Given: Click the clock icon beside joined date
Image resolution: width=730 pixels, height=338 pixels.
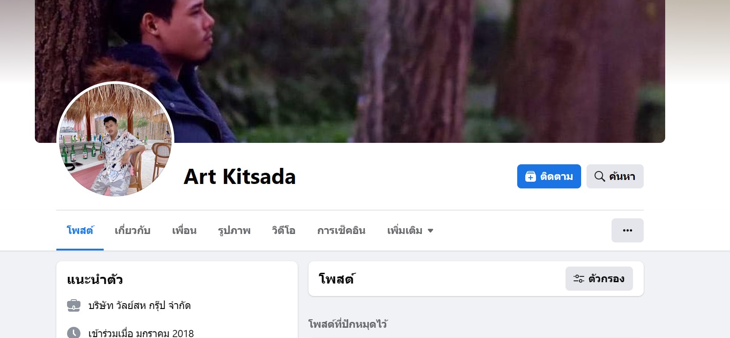Looking at the screenshot, I should pyautogui.click(x=74, y=333).
